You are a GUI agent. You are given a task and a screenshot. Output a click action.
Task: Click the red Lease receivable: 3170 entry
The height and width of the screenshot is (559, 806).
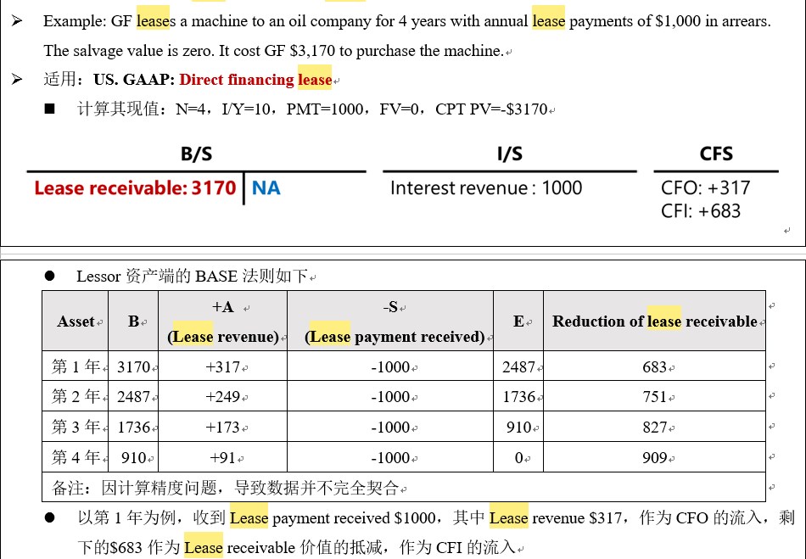point(135,188)
